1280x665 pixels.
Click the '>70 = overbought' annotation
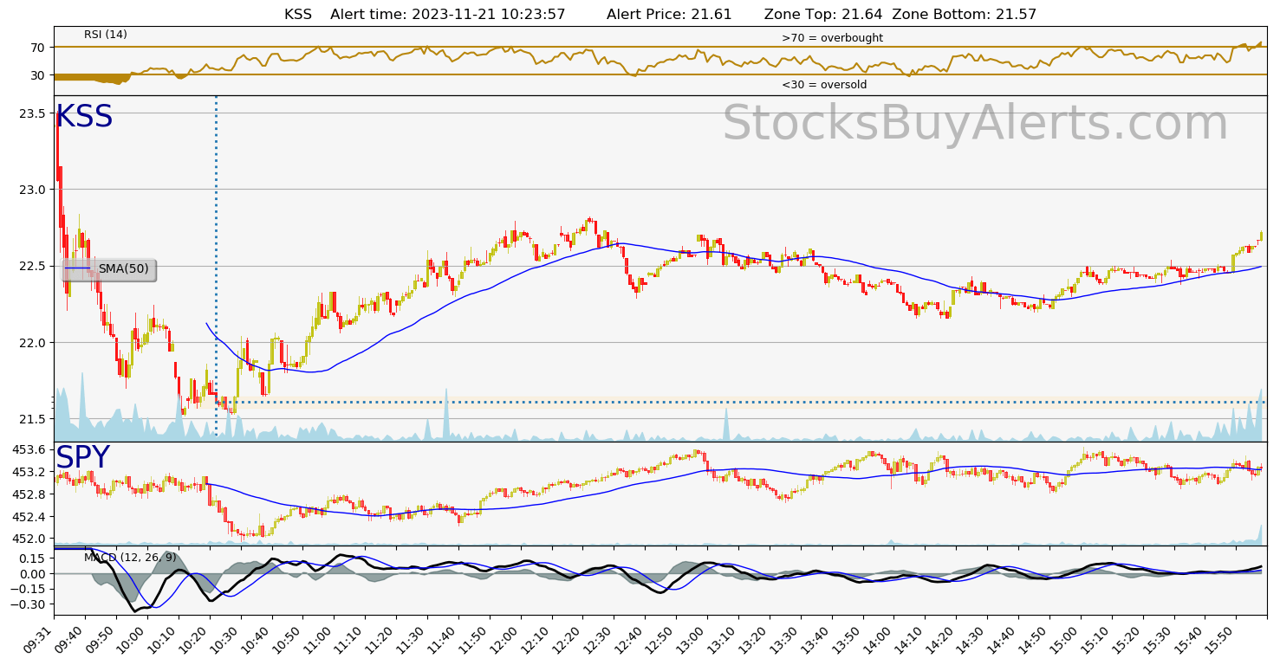point(832,38)
